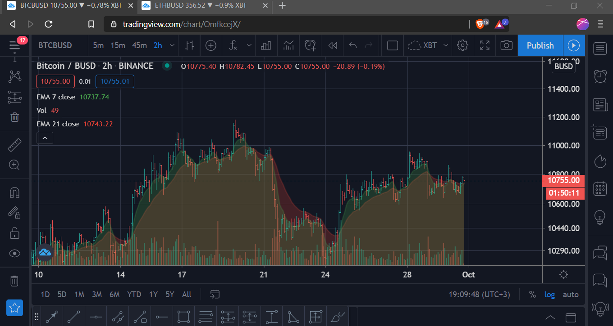The height and width of the screenshot is (326, 613).
Task: Expand the timeframe interval dropdown
Action: click(171, 45)
